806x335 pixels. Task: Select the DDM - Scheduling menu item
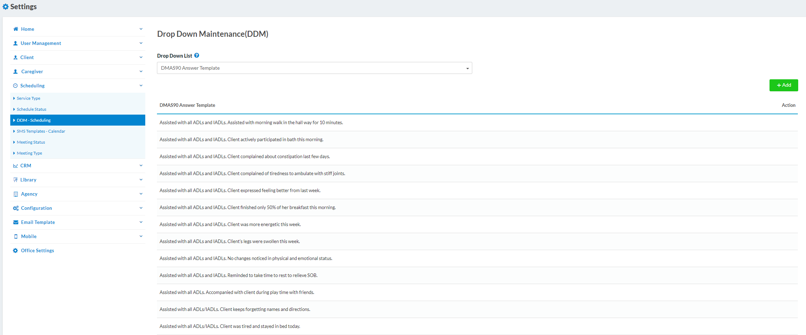[34, 120]
